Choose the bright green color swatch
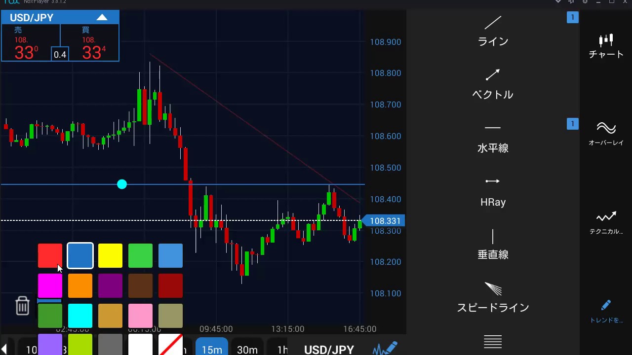632x355 pixels. pos(140,255)
